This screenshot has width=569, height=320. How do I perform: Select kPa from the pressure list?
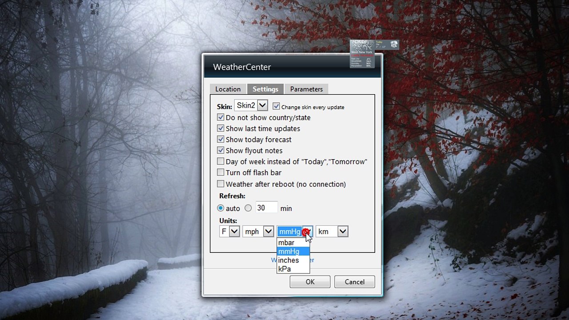(x=293, y=269)
